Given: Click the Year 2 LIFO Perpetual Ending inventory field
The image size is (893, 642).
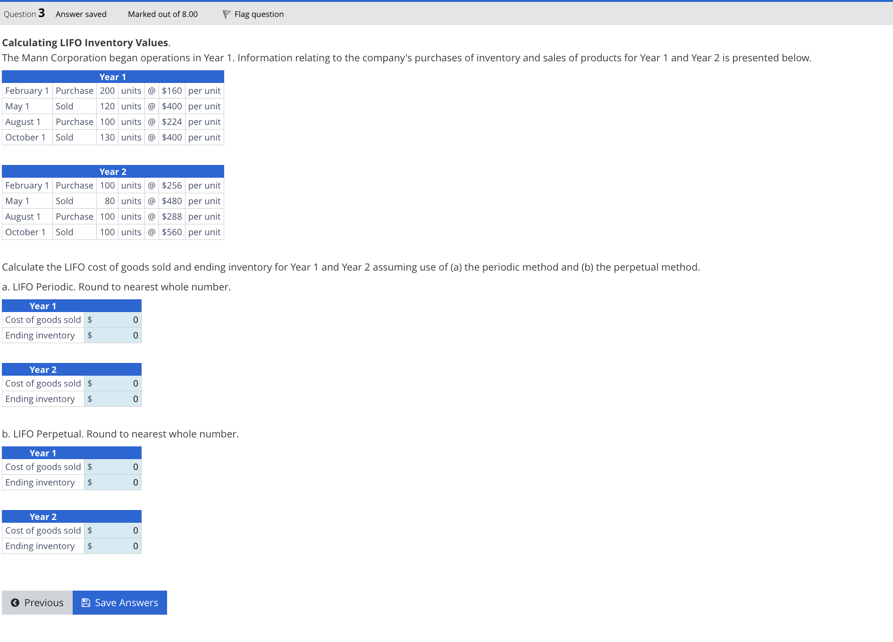Looking at the screenshot, I should [x=112, y=546].
